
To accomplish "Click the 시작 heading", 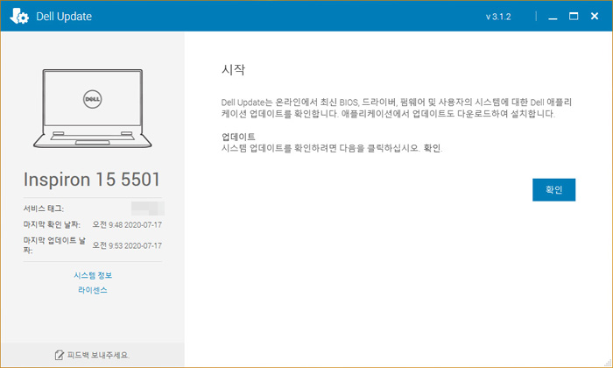I will 234,69.
